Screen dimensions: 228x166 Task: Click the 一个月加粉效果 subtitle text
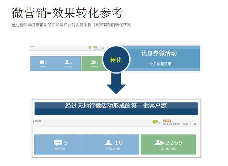pos(158,64)
